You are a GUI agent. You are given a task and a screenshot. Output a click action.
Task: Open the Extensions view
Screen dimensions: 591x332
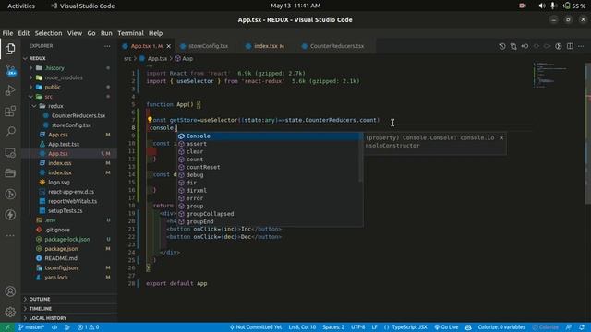click(10, 111)
